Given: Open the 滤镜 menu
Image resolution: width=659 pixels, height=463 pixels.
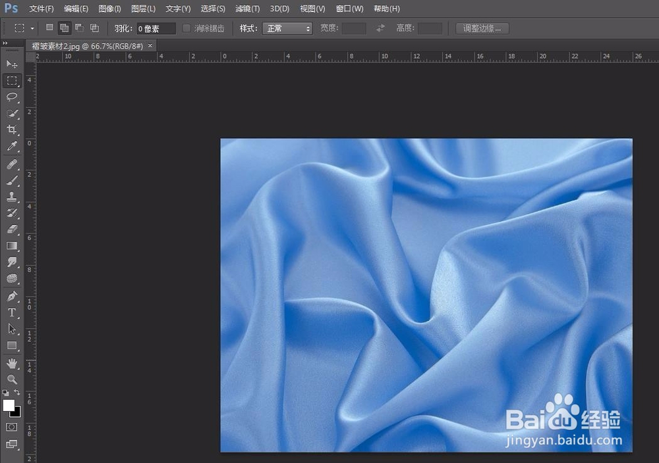Looking at the screenshot, I should click(x=247, y=9).
